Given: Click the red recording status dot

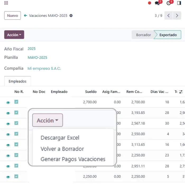Looking at the screenshot, I should [x=150, y=3].
